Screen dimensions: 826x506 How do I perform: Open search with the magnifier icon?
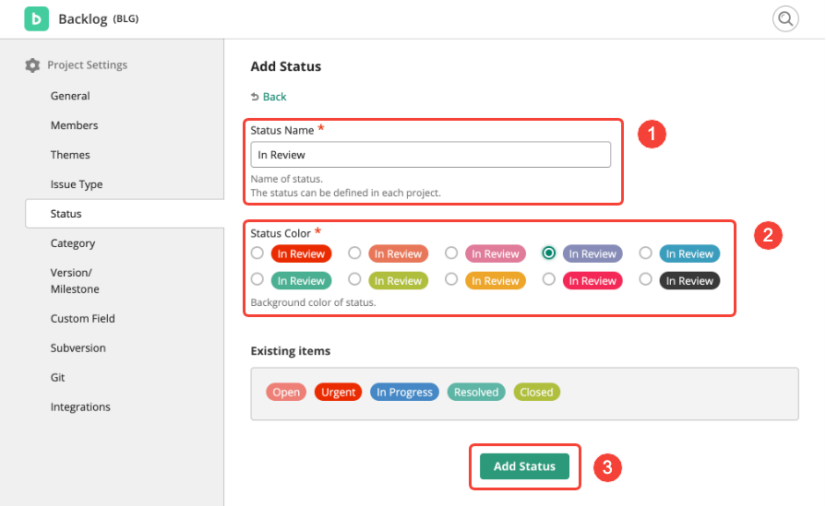[x=784, y=18]
